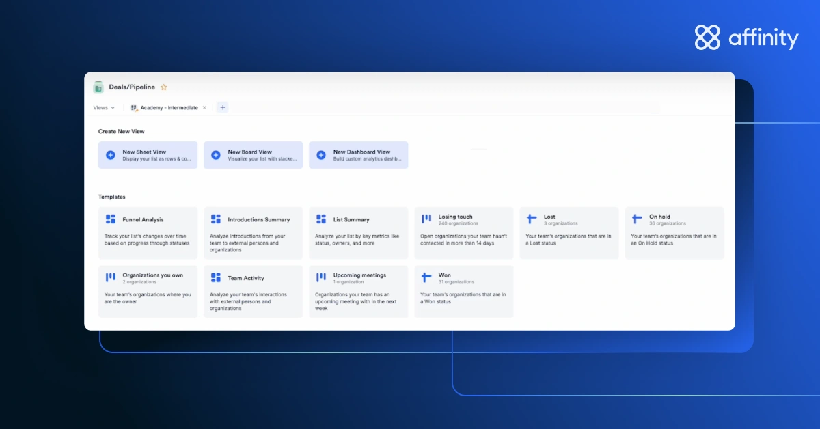Open the Won template card
This screenshot has height=429, width=820.
[463, 292]
